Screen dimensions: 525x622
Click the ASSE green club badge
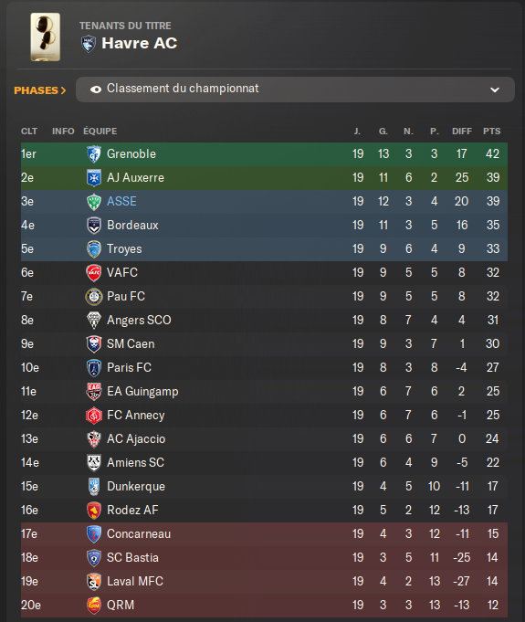click(x=94, y=202)
